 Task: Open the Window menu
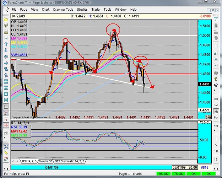coord(120,10)
